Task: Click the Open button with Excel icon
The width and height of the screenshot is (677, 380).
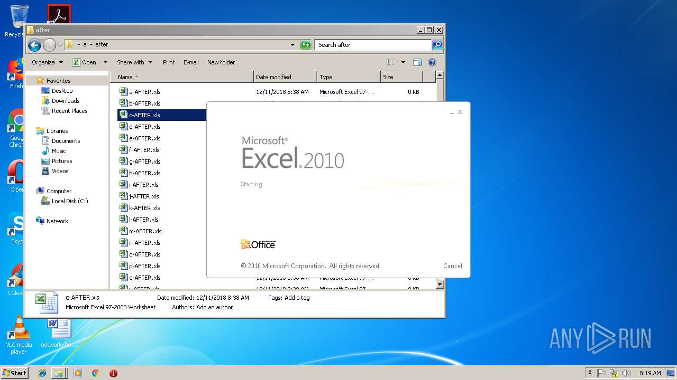Action: [85, 62]
